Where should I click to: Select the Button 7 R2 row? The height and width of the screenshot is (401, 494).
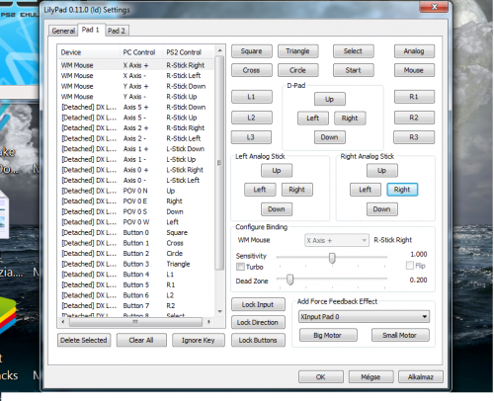point(136,305)
